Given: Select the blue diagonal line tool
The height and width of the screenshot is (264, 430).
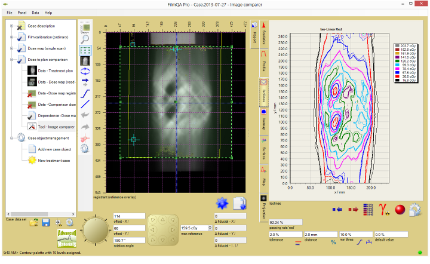Looking at the screenshot, I should pos(85,104).
